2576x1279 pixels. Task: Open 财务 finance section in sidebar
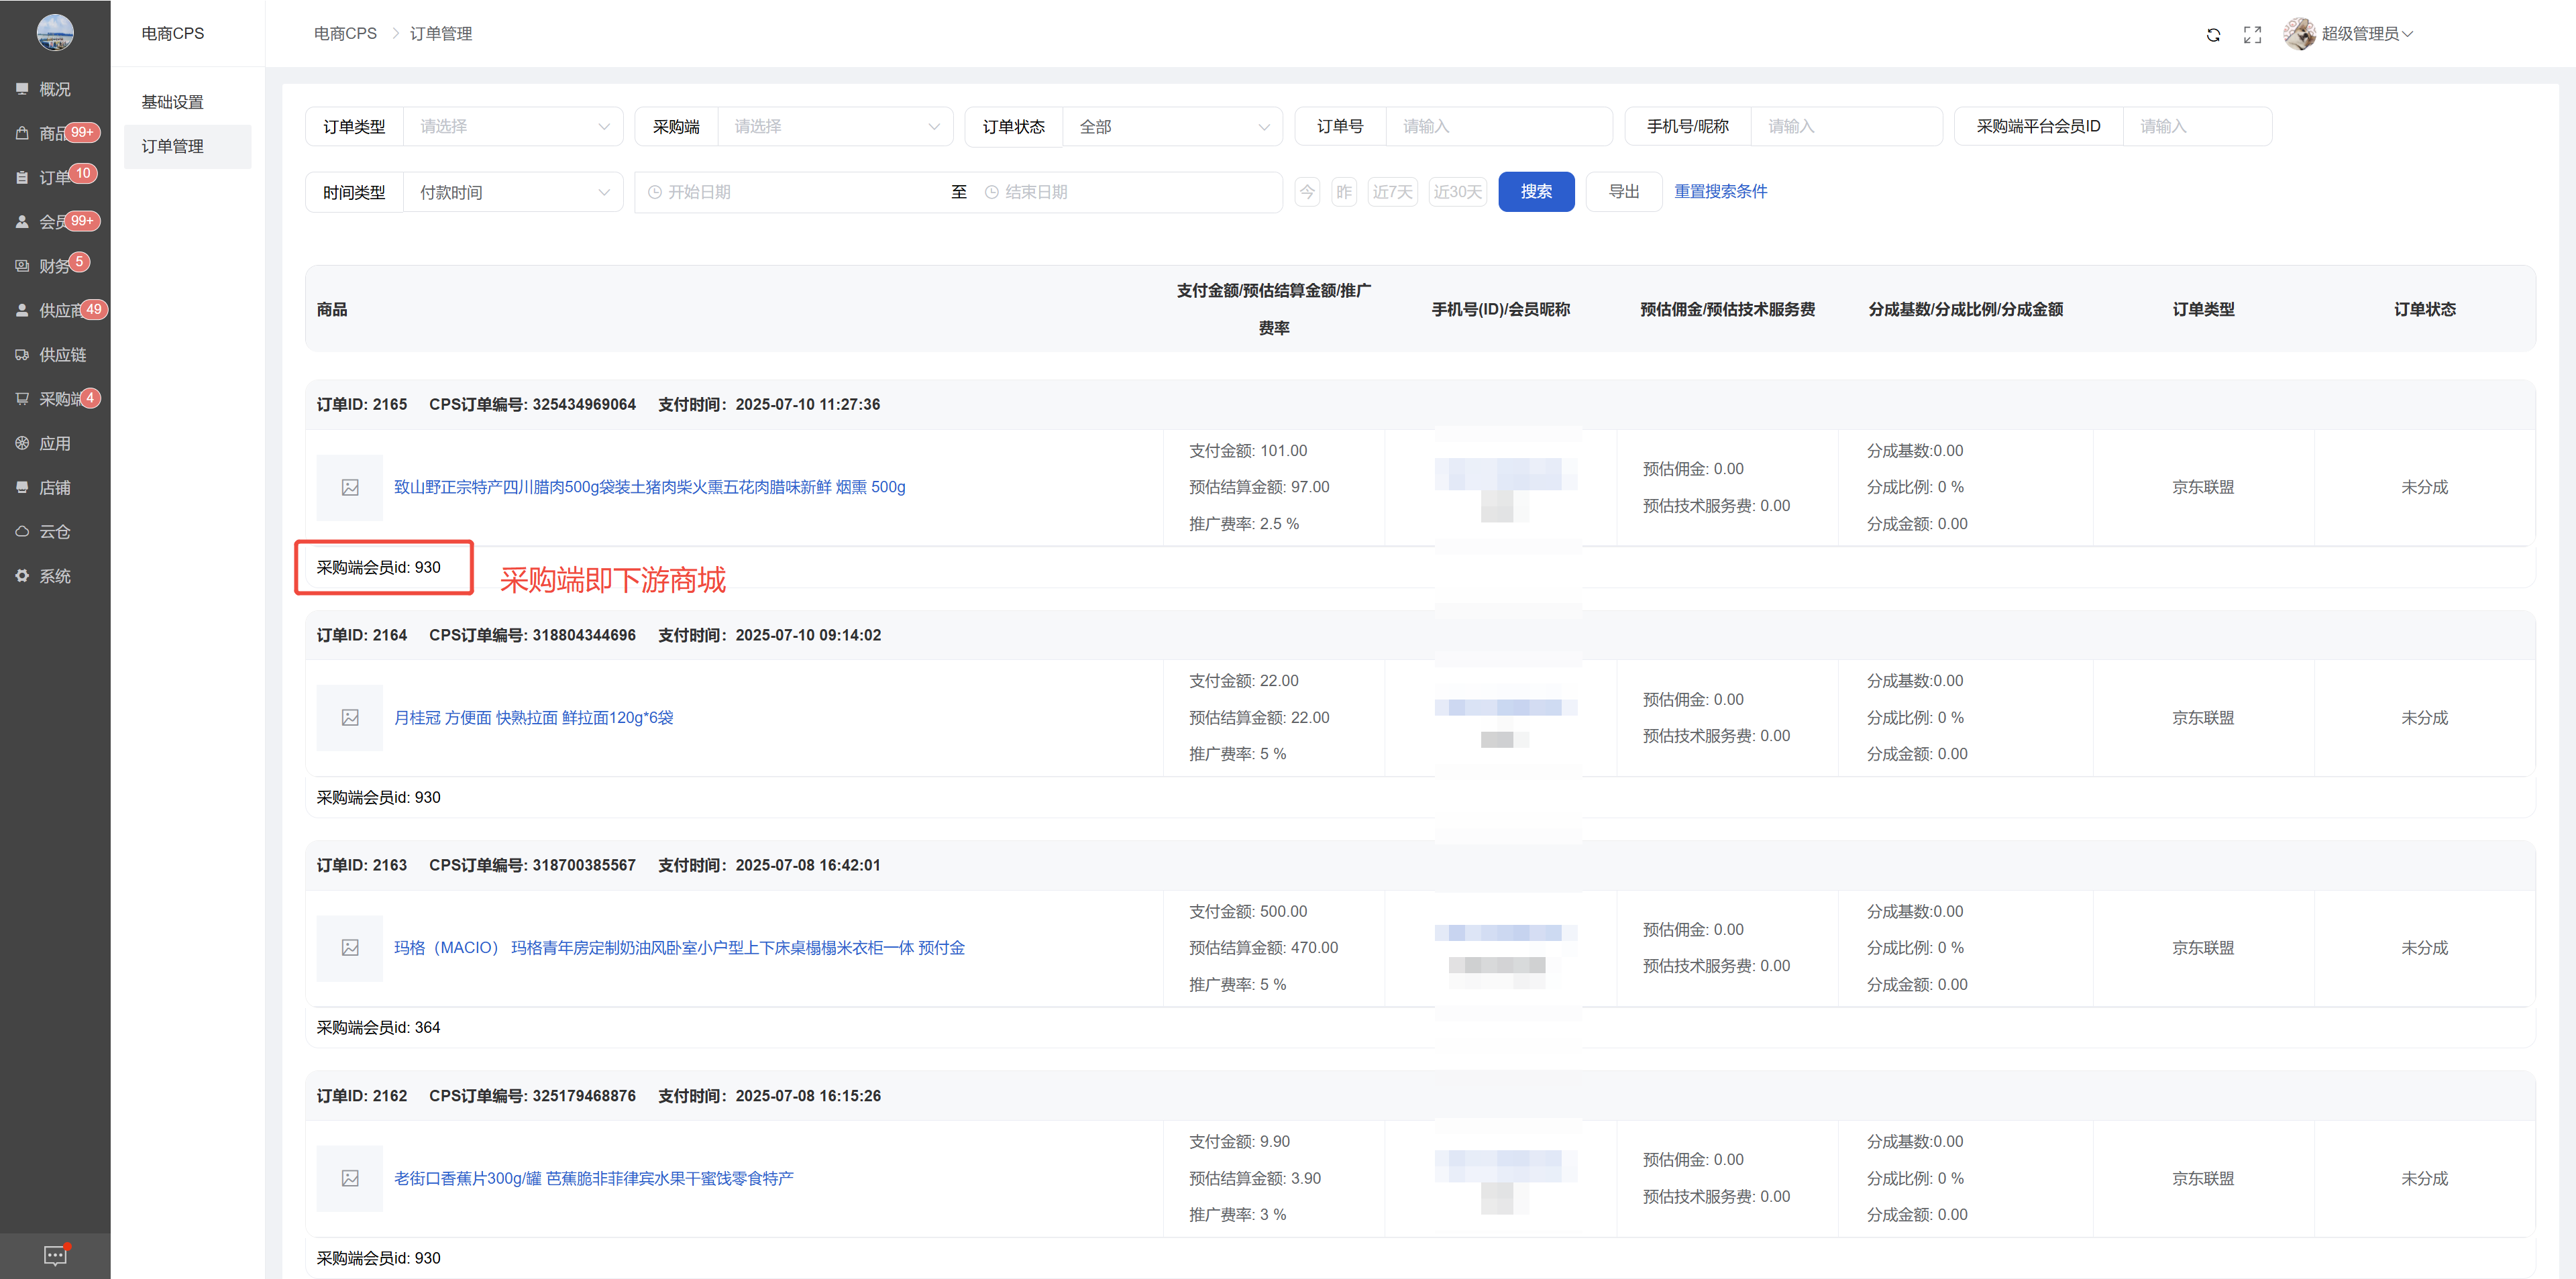tap(54, 266)
